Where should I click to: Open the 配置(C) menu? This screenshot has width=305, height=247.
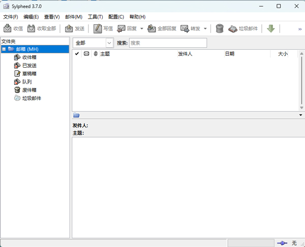[x=116, y=17]
